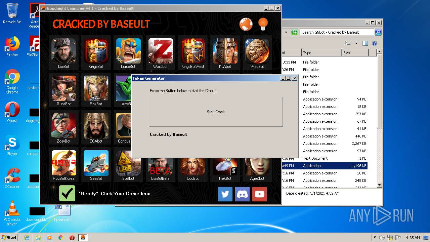The width and height of the screenshot is (430, 242).
Task: Launch KingsBotWest game icon
Action: coord(193,51)
